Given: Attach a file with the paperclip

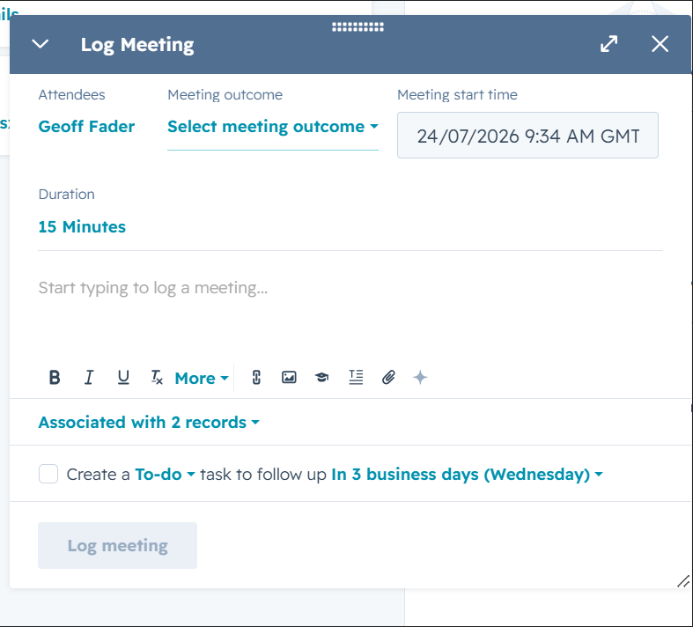Looking at the screenshot, I should 388,378.
